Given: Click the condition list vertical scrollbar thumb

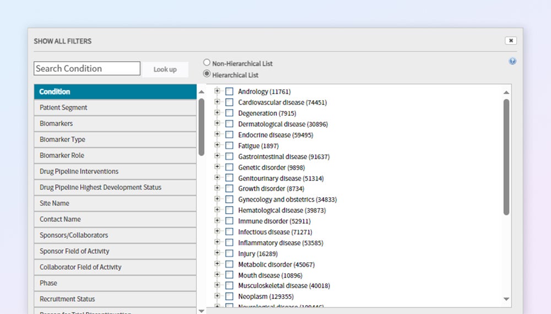Looking at the screenshot, I should (x=506, y=157).
